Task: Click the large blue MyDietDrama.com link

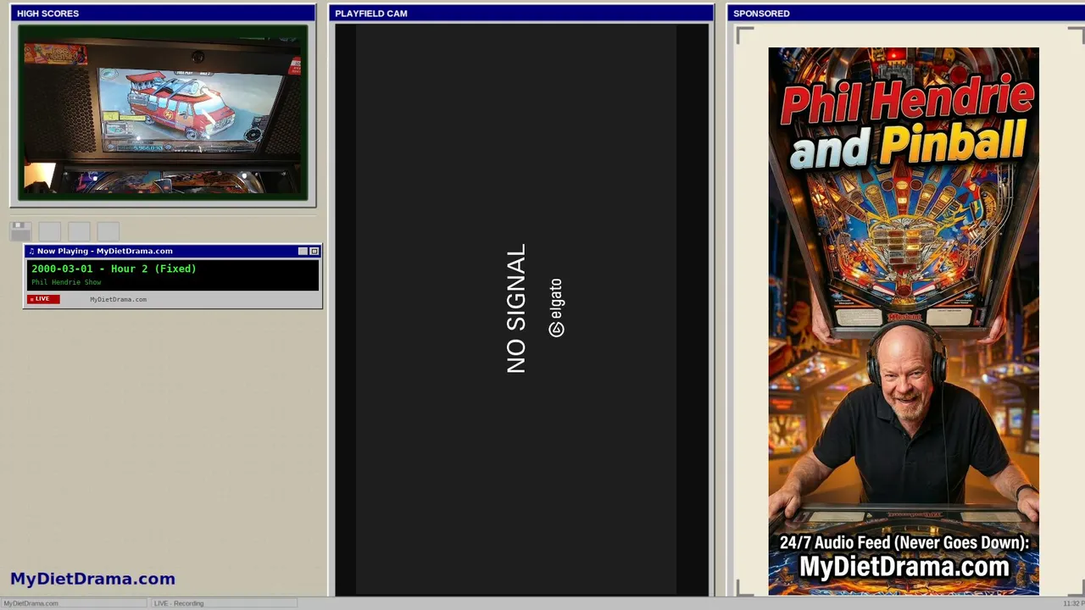Action: tap(92, 579)
